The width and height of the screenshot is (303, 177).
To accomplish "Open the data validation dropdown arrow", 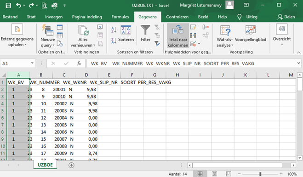I will click(x=199, y=44).
